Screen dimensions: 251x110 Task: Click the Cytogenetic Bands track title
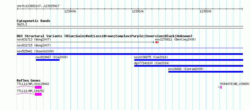coord(34,21)
